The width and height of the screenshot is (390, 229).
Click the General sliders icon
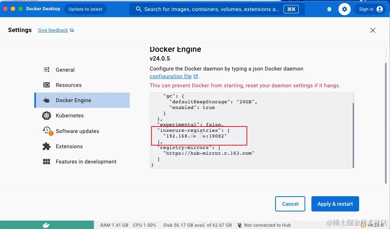[47, 70]
